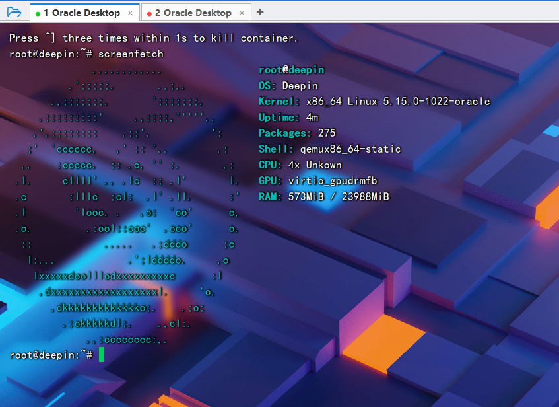559x407 pixels.
Task: Click the 'Press ^] three times' message
Action: coord(153,38)
